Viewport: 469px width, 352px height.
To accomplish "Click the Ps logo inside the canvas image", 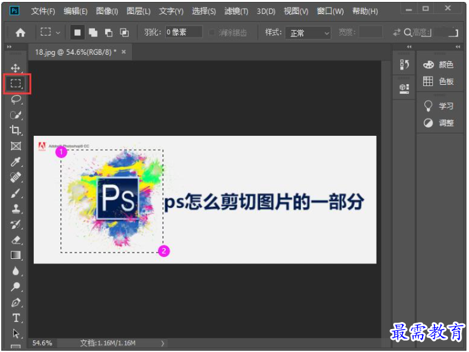I will (118, 198).
